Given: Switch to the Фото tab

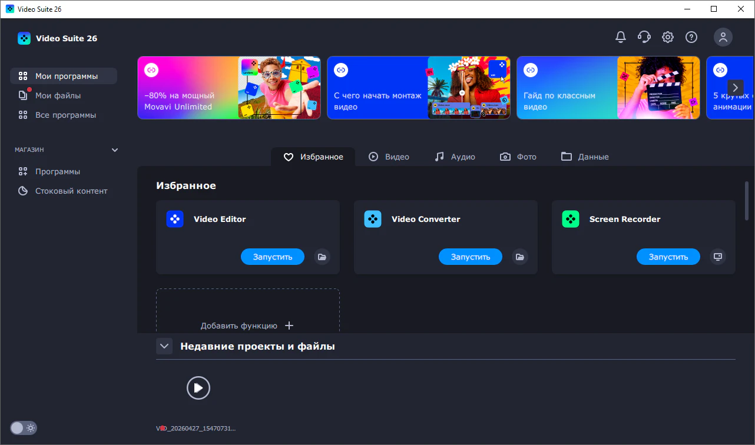Looking at the screenshot, I should tap(518, 157).
